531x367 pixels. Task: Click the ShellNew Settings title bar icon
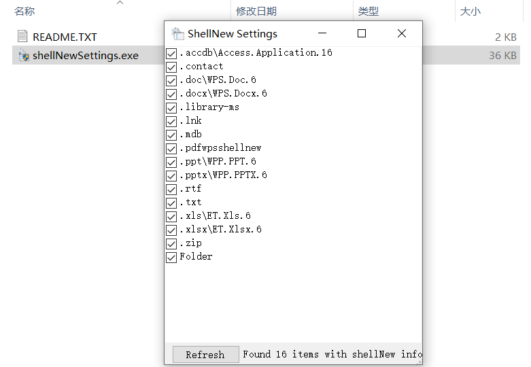pyautogui.click(x=177, y=34)
